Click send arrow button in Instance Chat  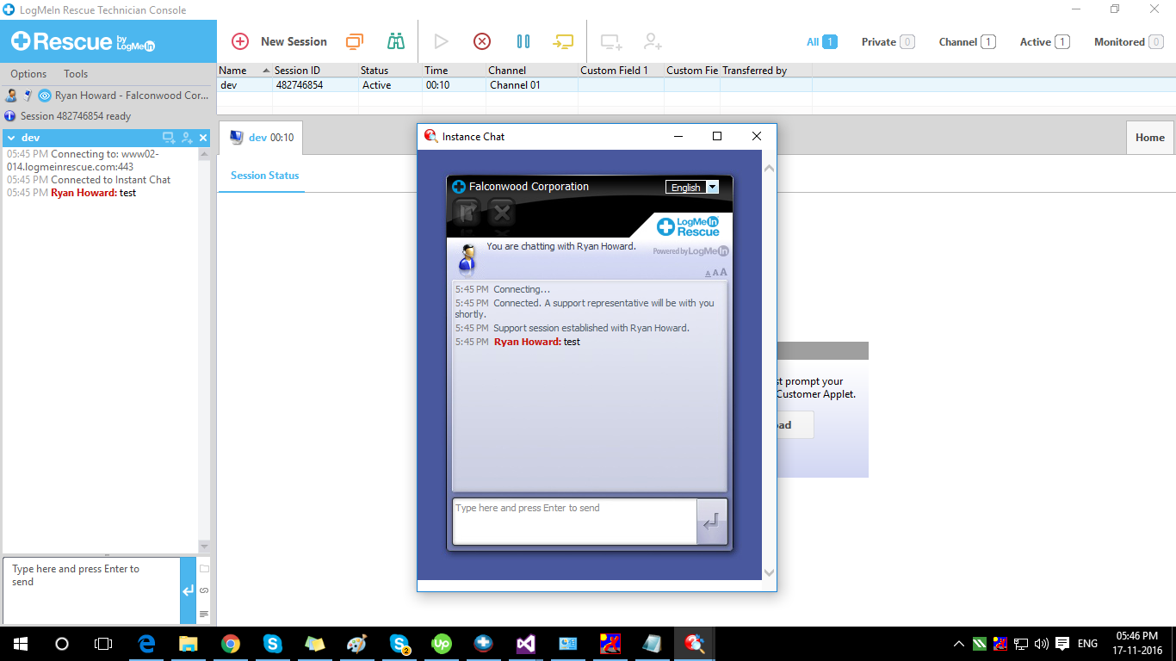pyautogui.click(x=712, y=522)
